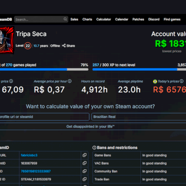Viewport: 186px width, 186px height.
Task: Click the Offline status text
Action: pos(55,46)
